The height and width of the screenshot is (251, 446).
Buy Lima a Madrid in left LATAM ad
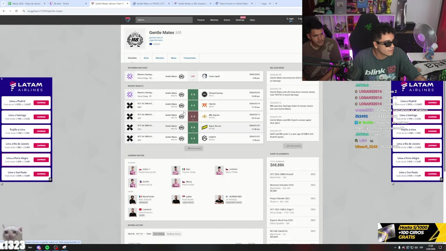tap(41, 102)
